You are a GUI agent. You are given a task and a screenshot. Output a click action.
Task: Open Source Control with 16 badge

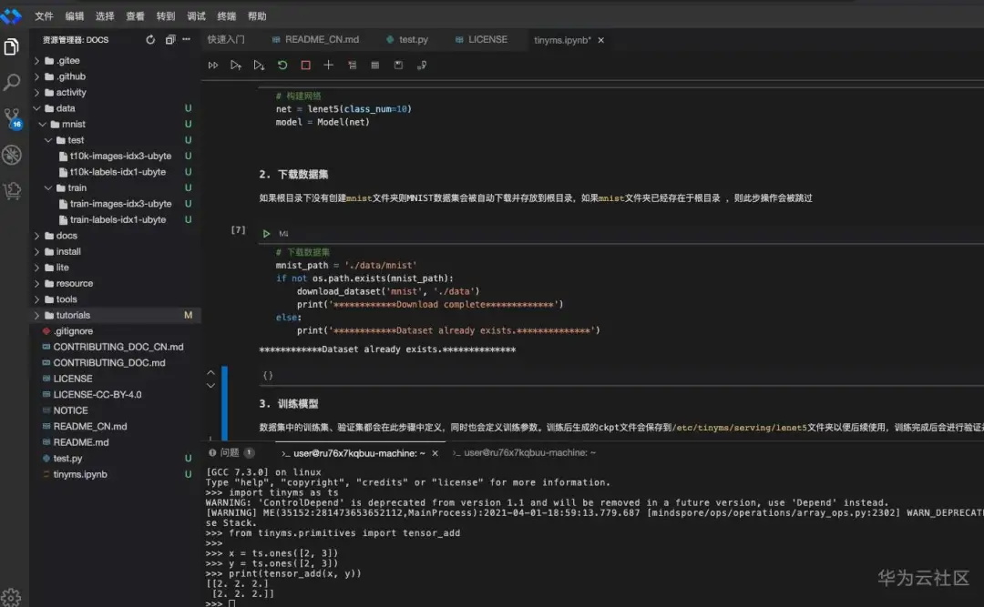click(12, 118)
